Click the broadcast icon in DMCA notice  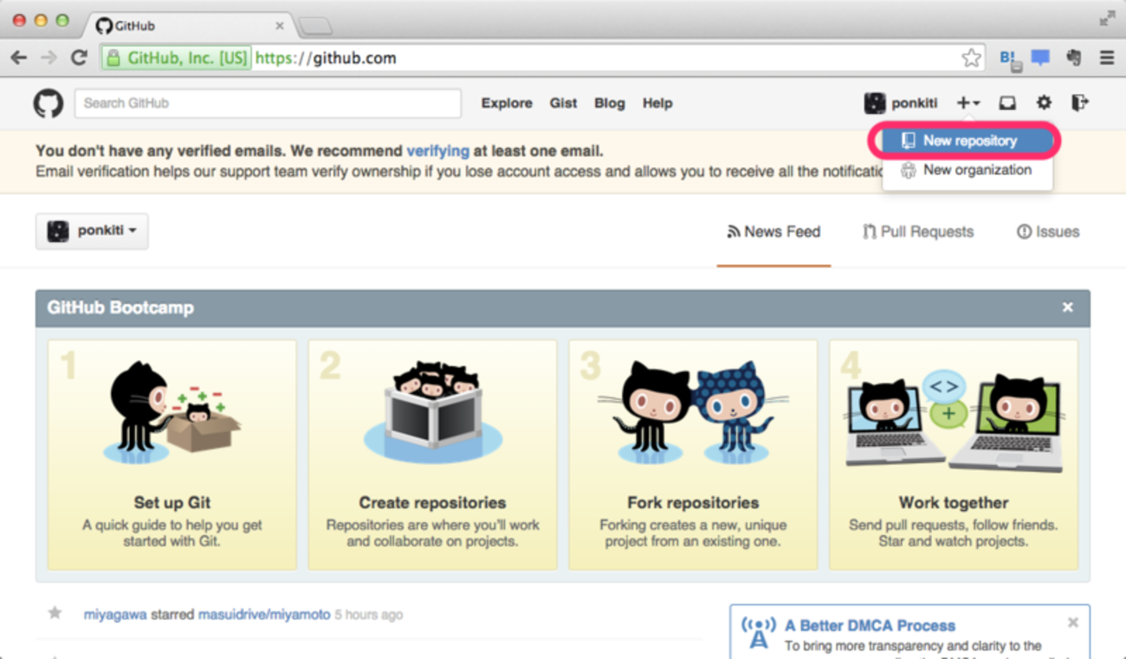tap(758, 633)
